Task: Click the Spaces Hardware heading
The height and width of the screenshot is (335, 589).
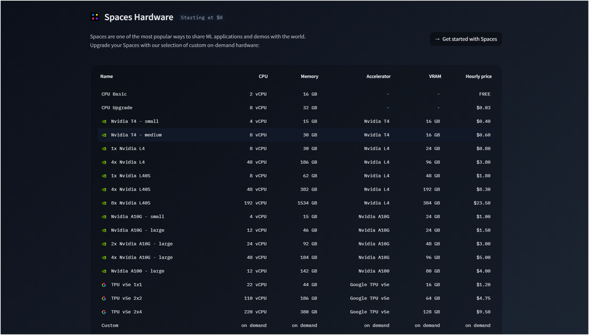Action: point(139,17)
